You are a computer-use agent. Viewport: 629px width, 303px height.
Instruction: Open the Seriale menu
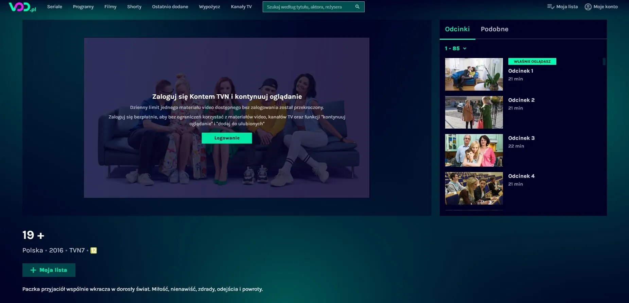point(54,7)
